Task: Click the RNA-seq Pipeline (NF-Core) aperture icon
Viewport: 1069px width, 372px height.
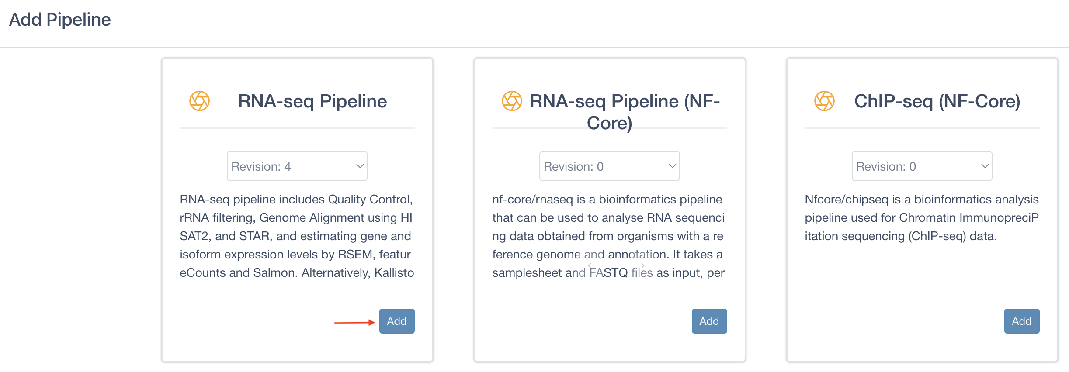Action: [512, 101]
